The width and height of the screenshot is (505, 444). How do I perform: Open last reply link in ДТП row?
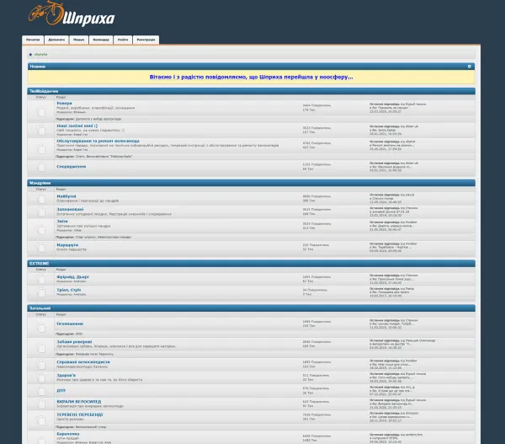click(392, 390)
